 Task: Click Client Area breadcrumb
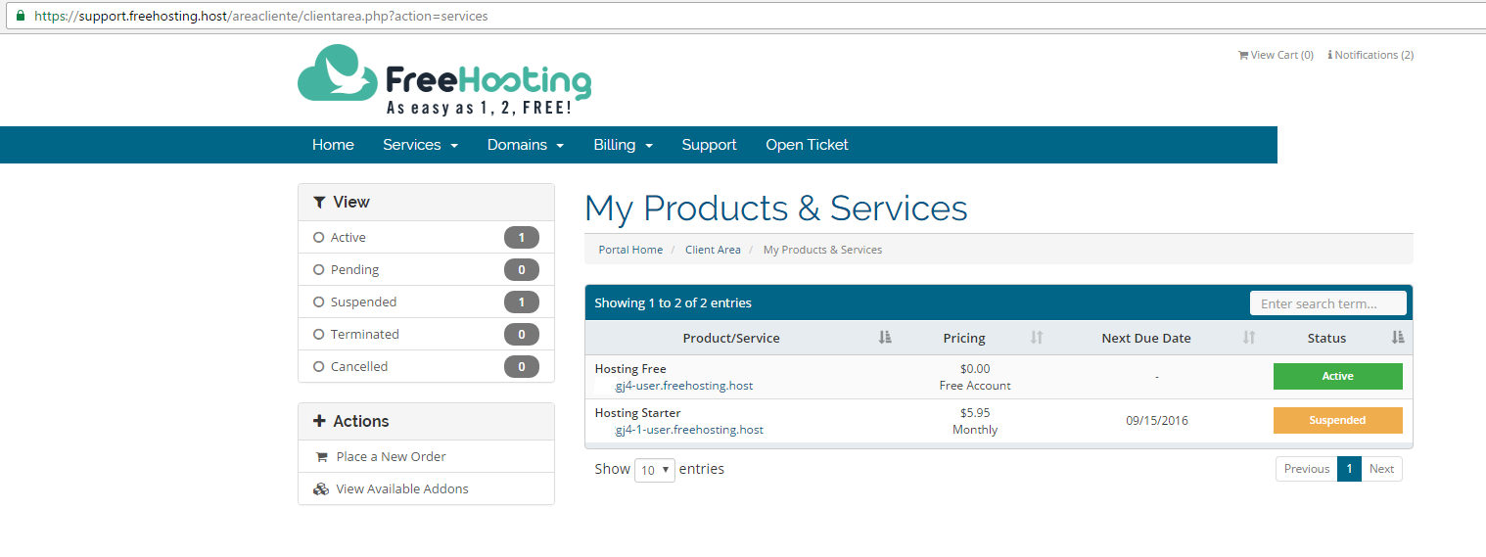(713, 250)
